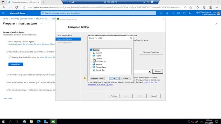Open Azure feedback icon

(190, 13)
